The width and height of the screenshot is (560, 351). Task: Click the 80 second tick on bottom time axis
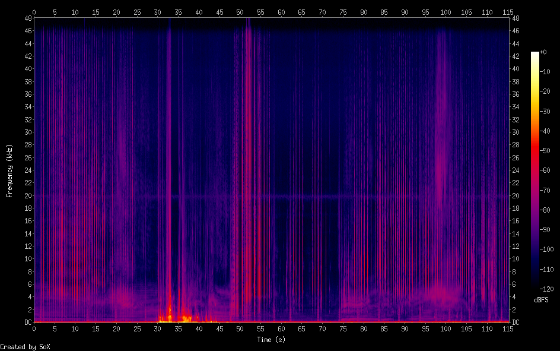click(x=363, y=328)
